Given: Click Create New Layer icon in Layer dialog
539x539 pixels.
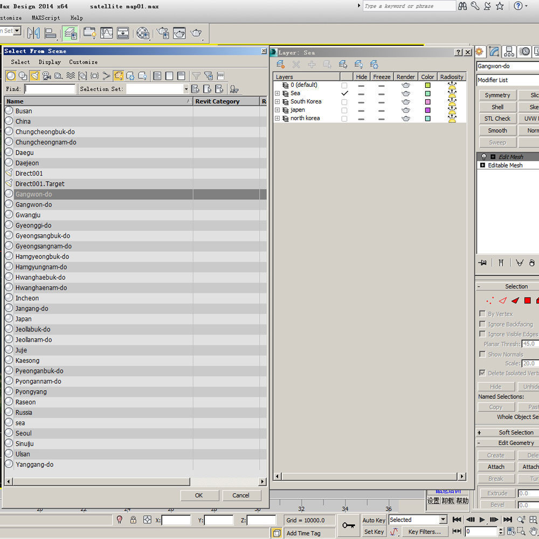Looking at the screenshot, I should 280,64.
